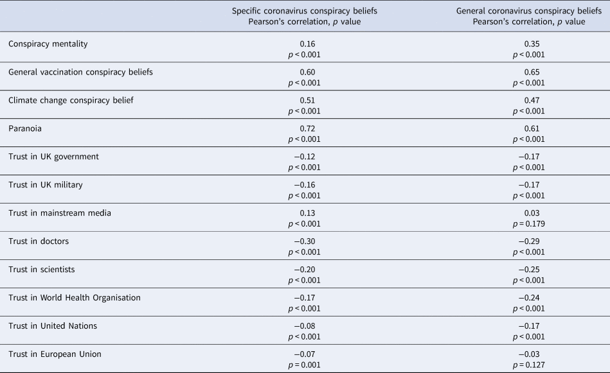Click the Trust in UK government label
Image resolution: width=610 pixels, height=373 pixels.
pos(54,157)
